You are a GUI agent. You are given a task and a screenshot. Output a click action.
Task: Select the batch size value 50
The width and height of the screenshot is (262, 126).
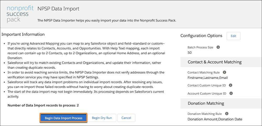coord(189,53)
